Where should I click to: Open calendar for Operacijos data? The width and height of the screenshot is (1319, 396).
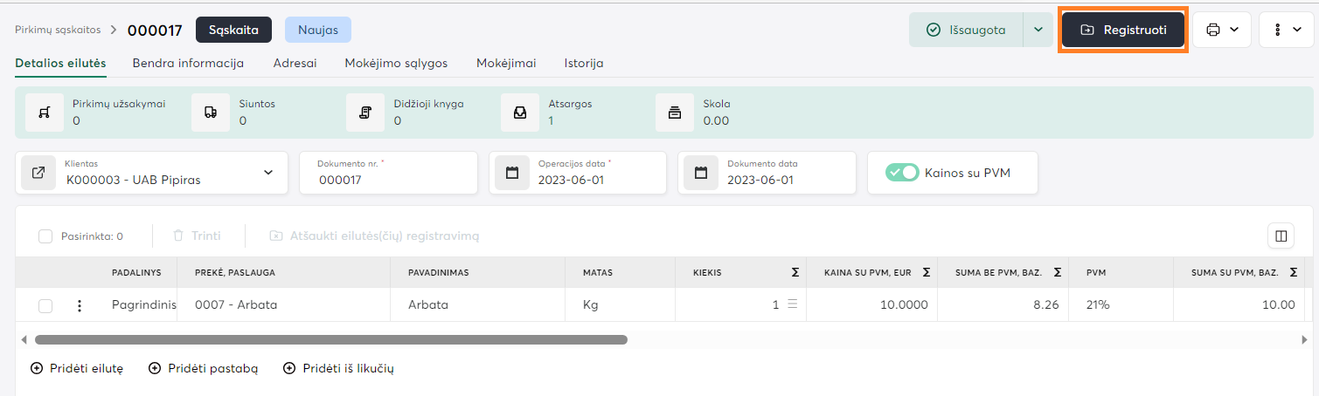[512, 173]
